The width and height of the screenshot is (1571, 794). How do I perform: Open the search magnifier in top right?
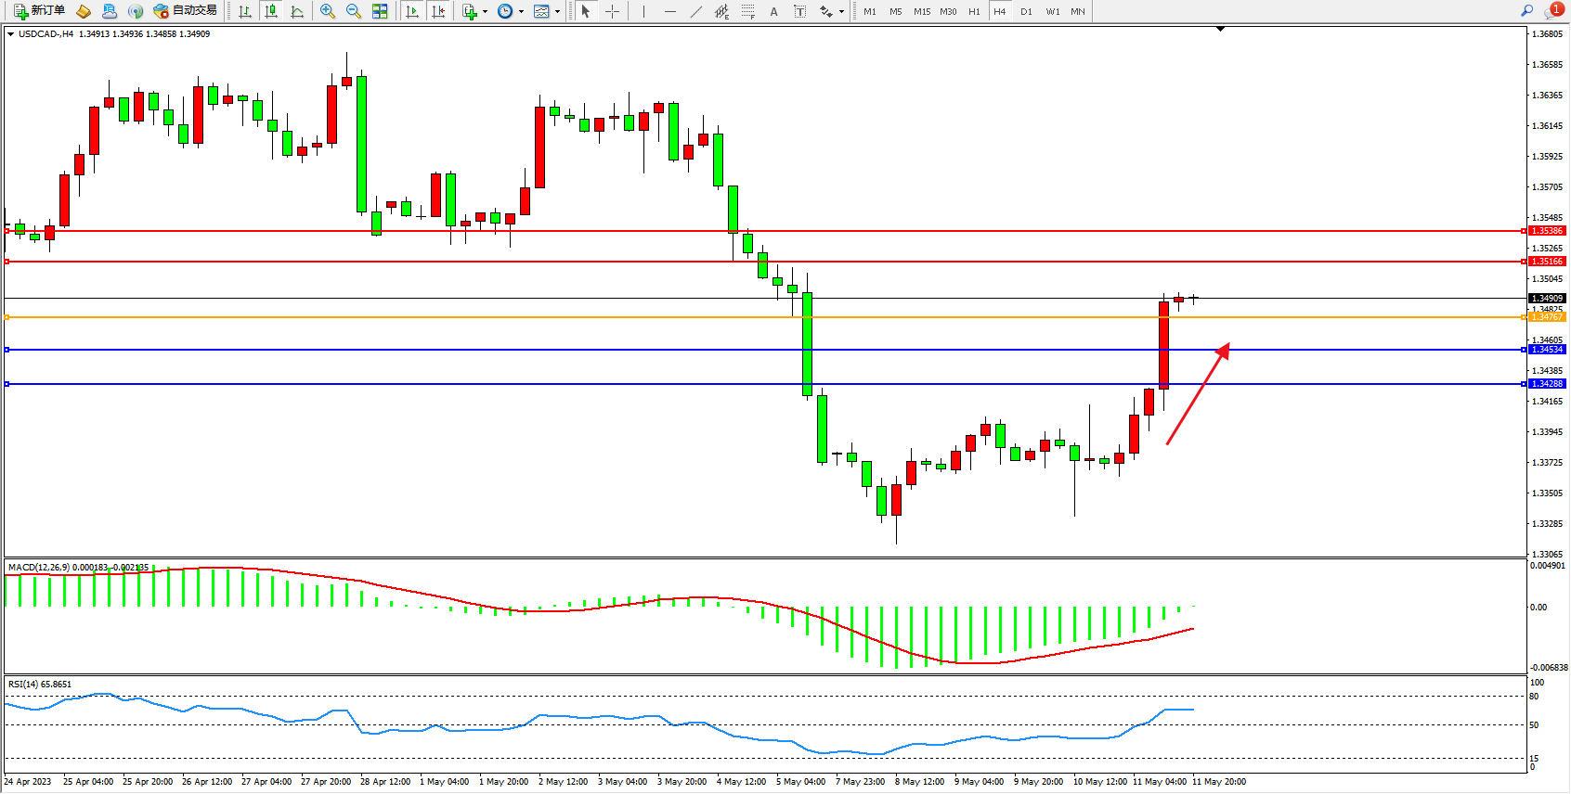1526,11
